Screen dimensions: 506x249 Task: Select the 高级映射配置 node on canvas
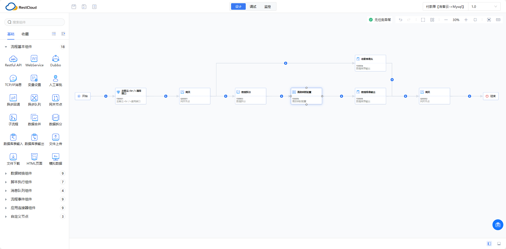[306, 96]
